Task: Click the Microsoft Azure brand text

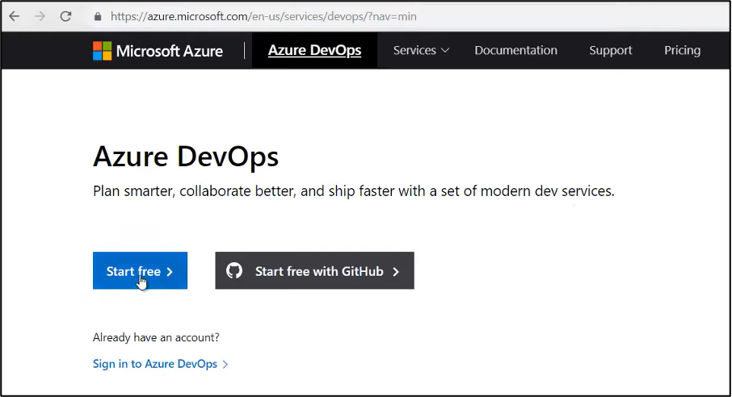Action: pos(170,51)
